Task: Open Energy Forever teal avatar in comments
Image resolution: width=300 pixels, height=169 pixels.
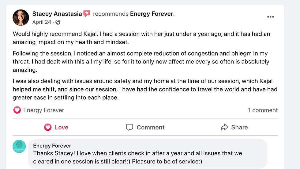Action: (x=19, y=146)
